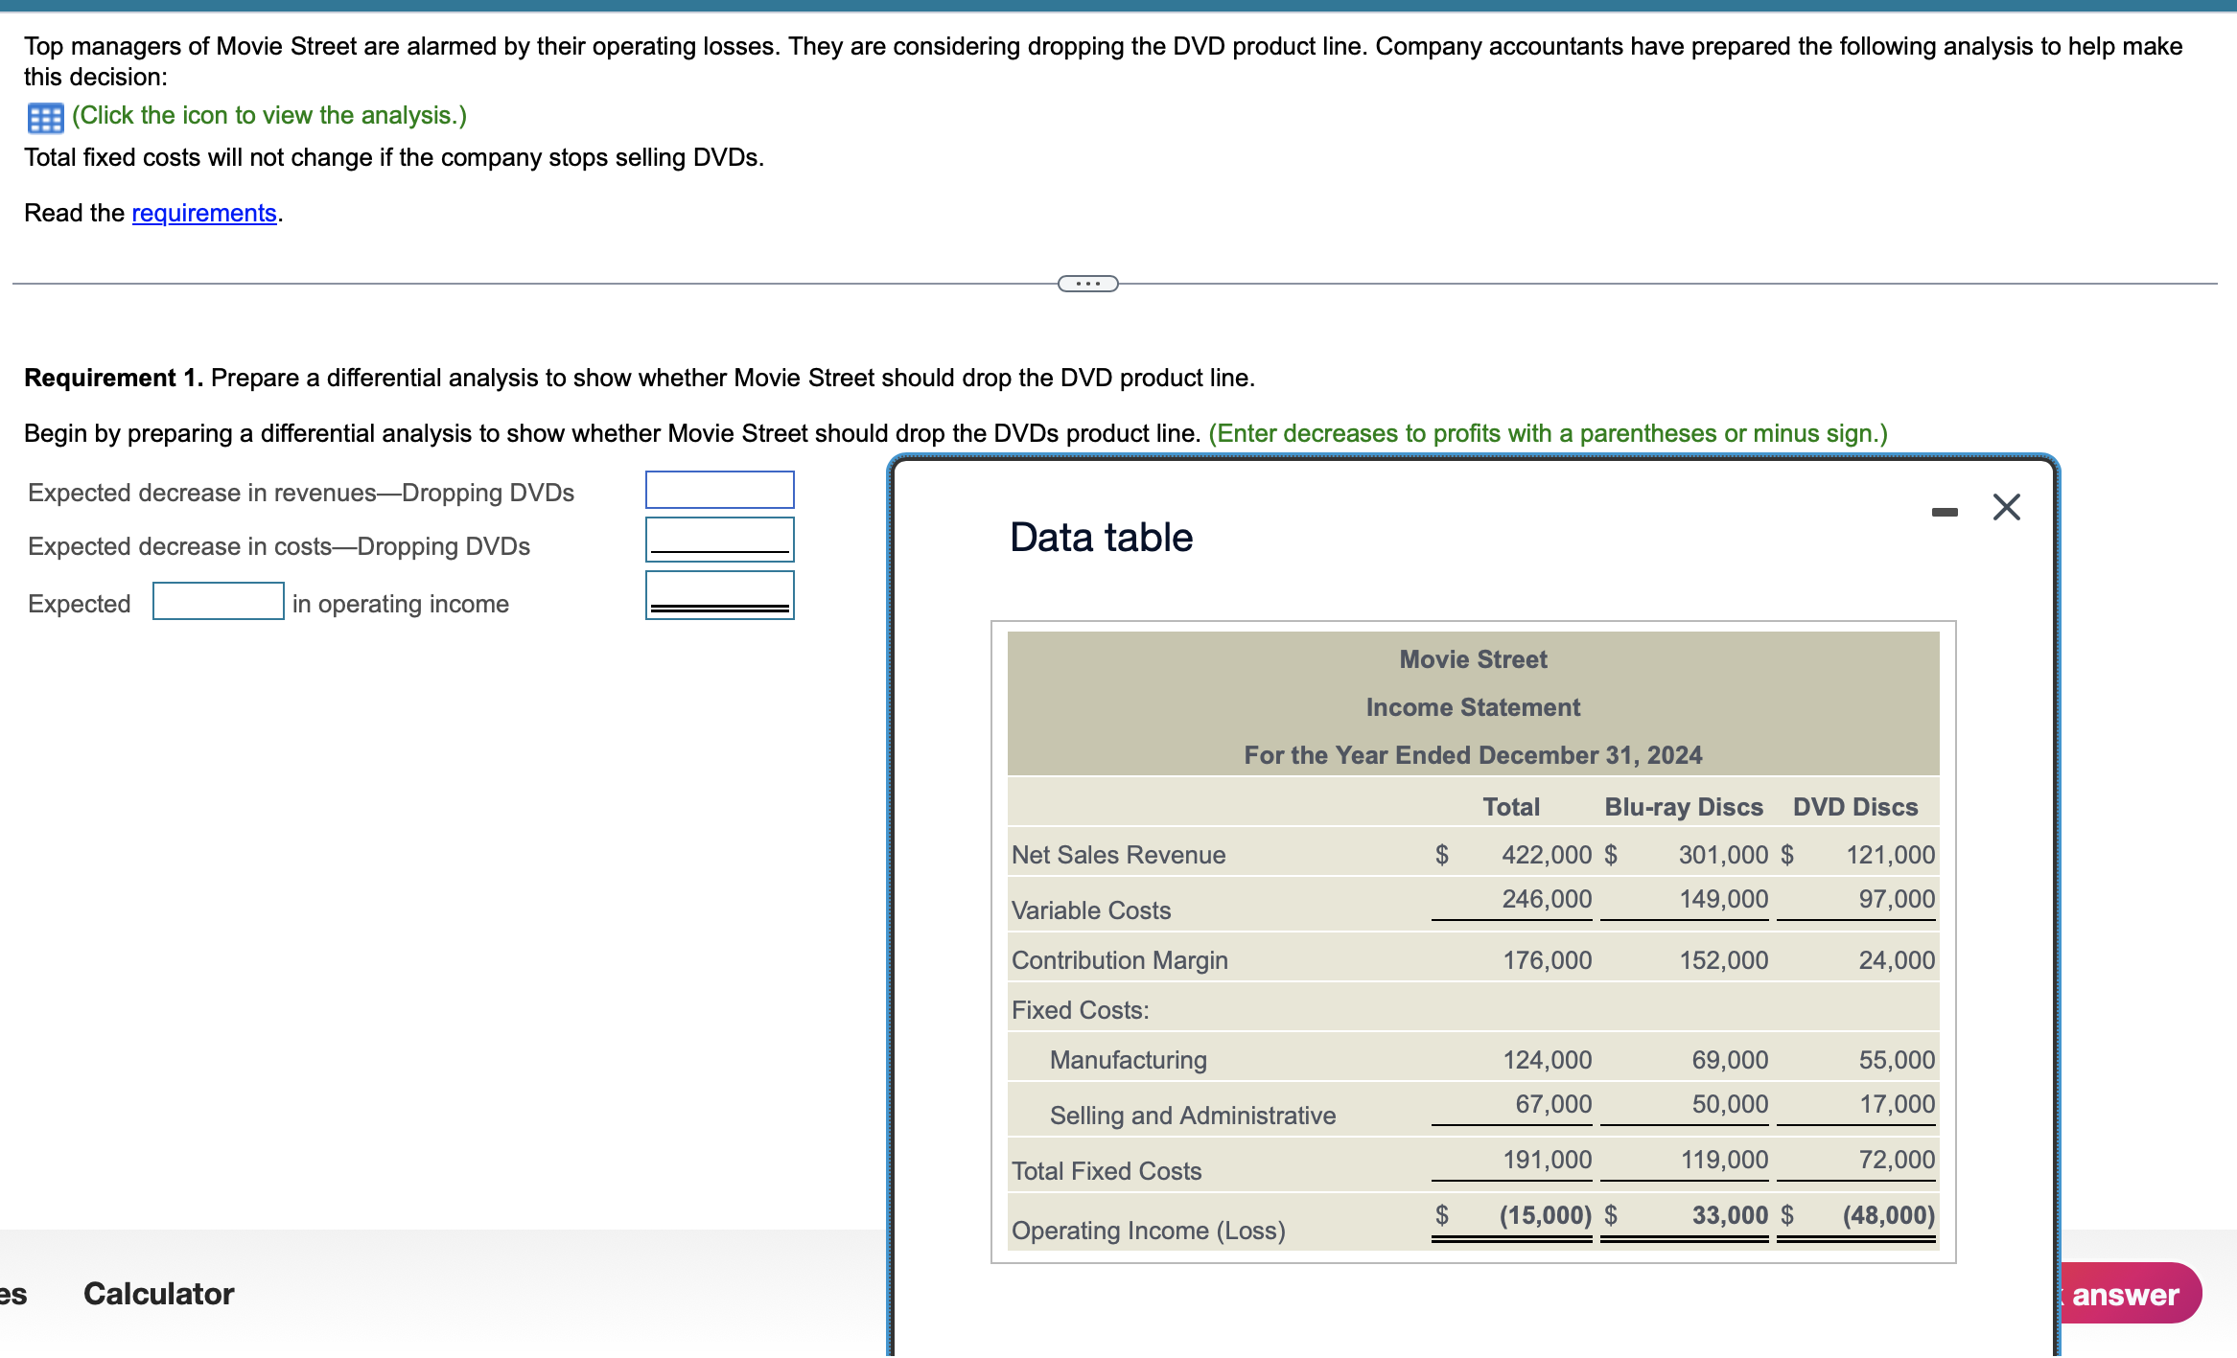
Task: Close the Data table dialog
Action: (2006, 507)
